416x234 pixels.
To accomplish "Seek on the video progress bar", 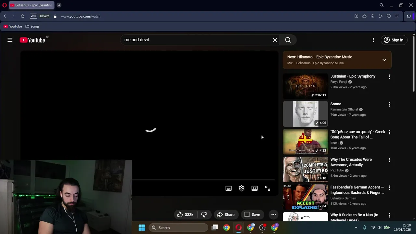I will point(203,180).
